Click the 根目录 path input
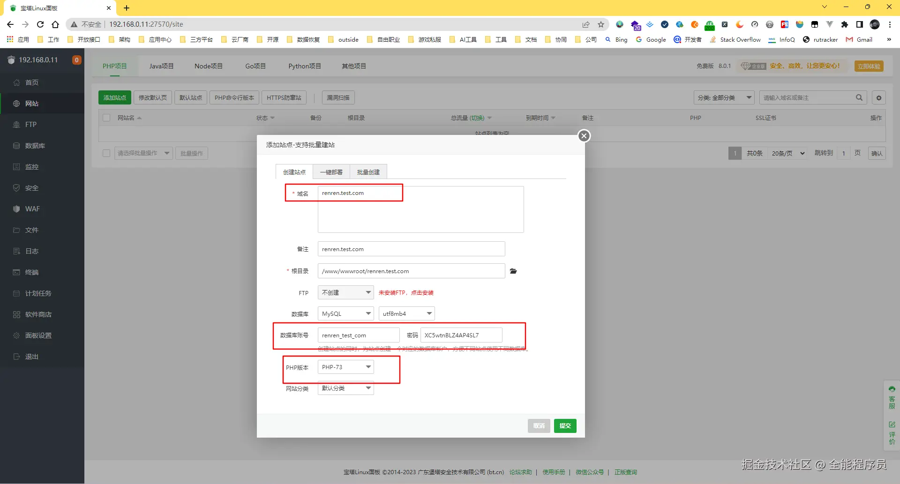 tap(412, 271)
